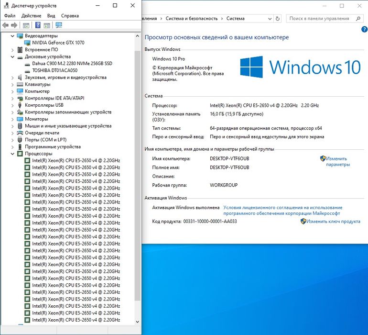Screen dimensions: 368x335
Task: Click the Device Manager scrollbar down arrow
Action: [138, 322]
